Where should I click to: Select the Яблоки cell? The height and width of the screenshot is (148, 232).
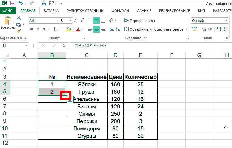pos(87,84)
